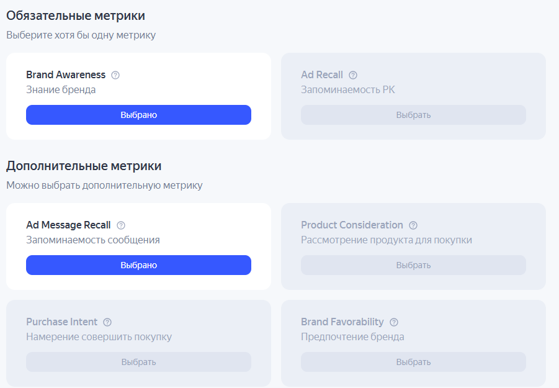Toggle off the Ad Message Recall 'Выбрано' button
The image size is (559, 388).
click(138, 265)
